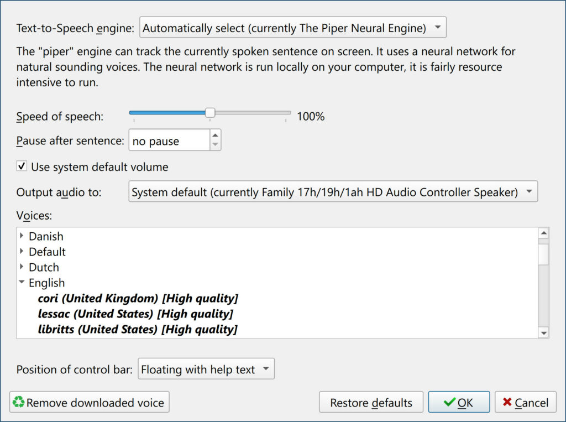566x422 pixels.
Task: Click the Pause after sentence input field
Action: [169, 141]
